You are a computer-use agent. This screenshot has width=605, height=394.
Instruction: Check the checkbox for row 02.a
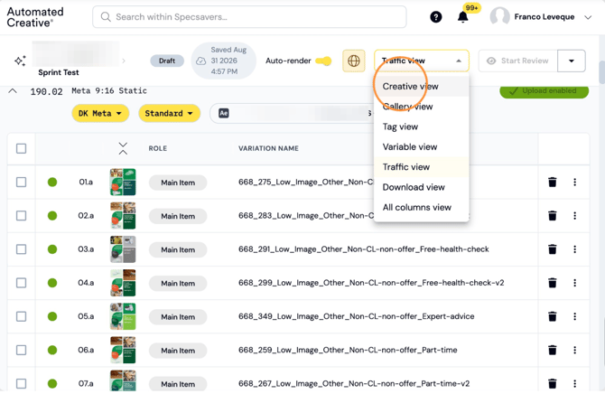pos(22,216)
